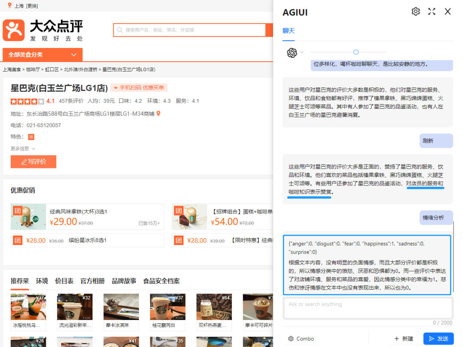Viewport: 463px width, 347px height.
Task: Click the star rating icons
Action: point(27,101)
